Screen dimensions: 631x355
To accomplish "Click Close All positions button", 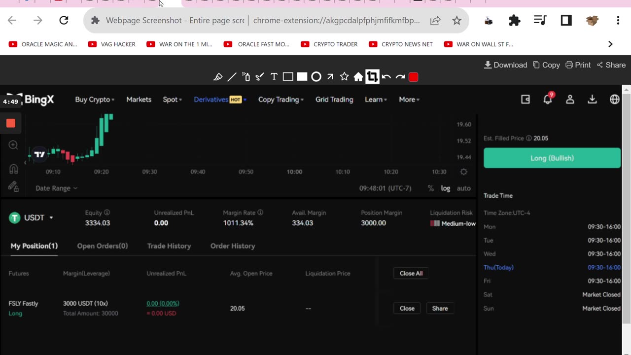I will pos(411,273).
